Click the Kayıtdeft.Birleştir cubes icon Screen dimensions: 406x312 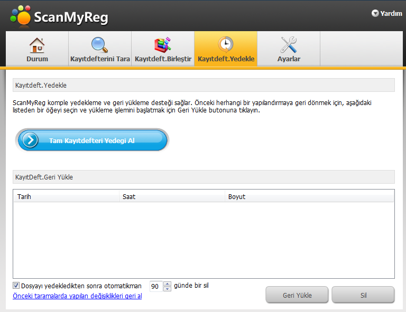point(162,44)
